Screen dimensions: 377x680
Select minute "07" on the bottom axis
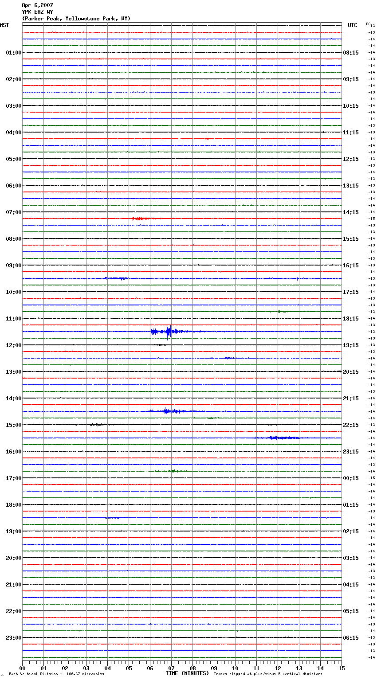point(171,668)
